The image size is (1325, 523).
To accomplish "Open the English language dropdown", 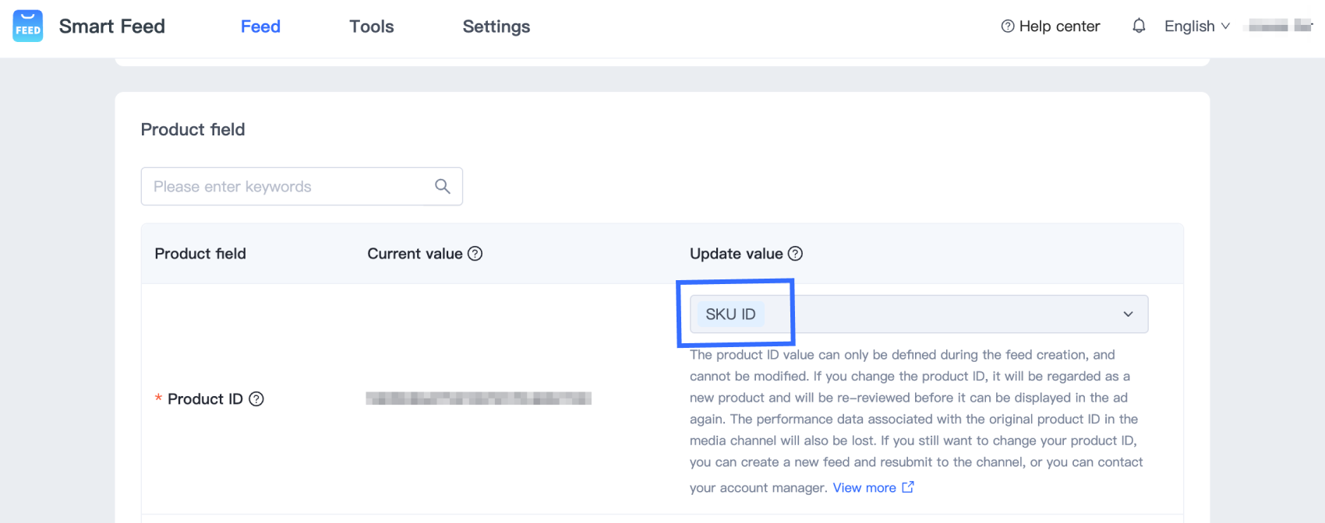I will tap(1196, 26).
